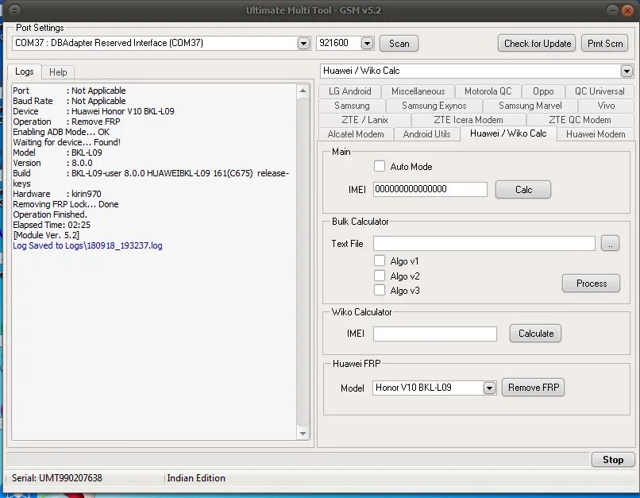Open the title bar system menu icon
Image resolution: width=640 pixels, height=498 pixels.
coord(14,10)
